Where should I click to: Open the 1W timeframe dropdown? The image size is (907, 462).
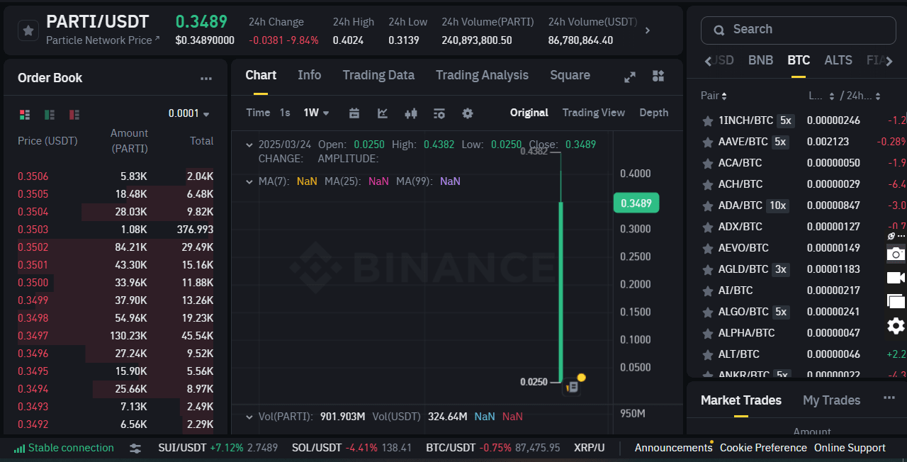[x=316, y=113]
